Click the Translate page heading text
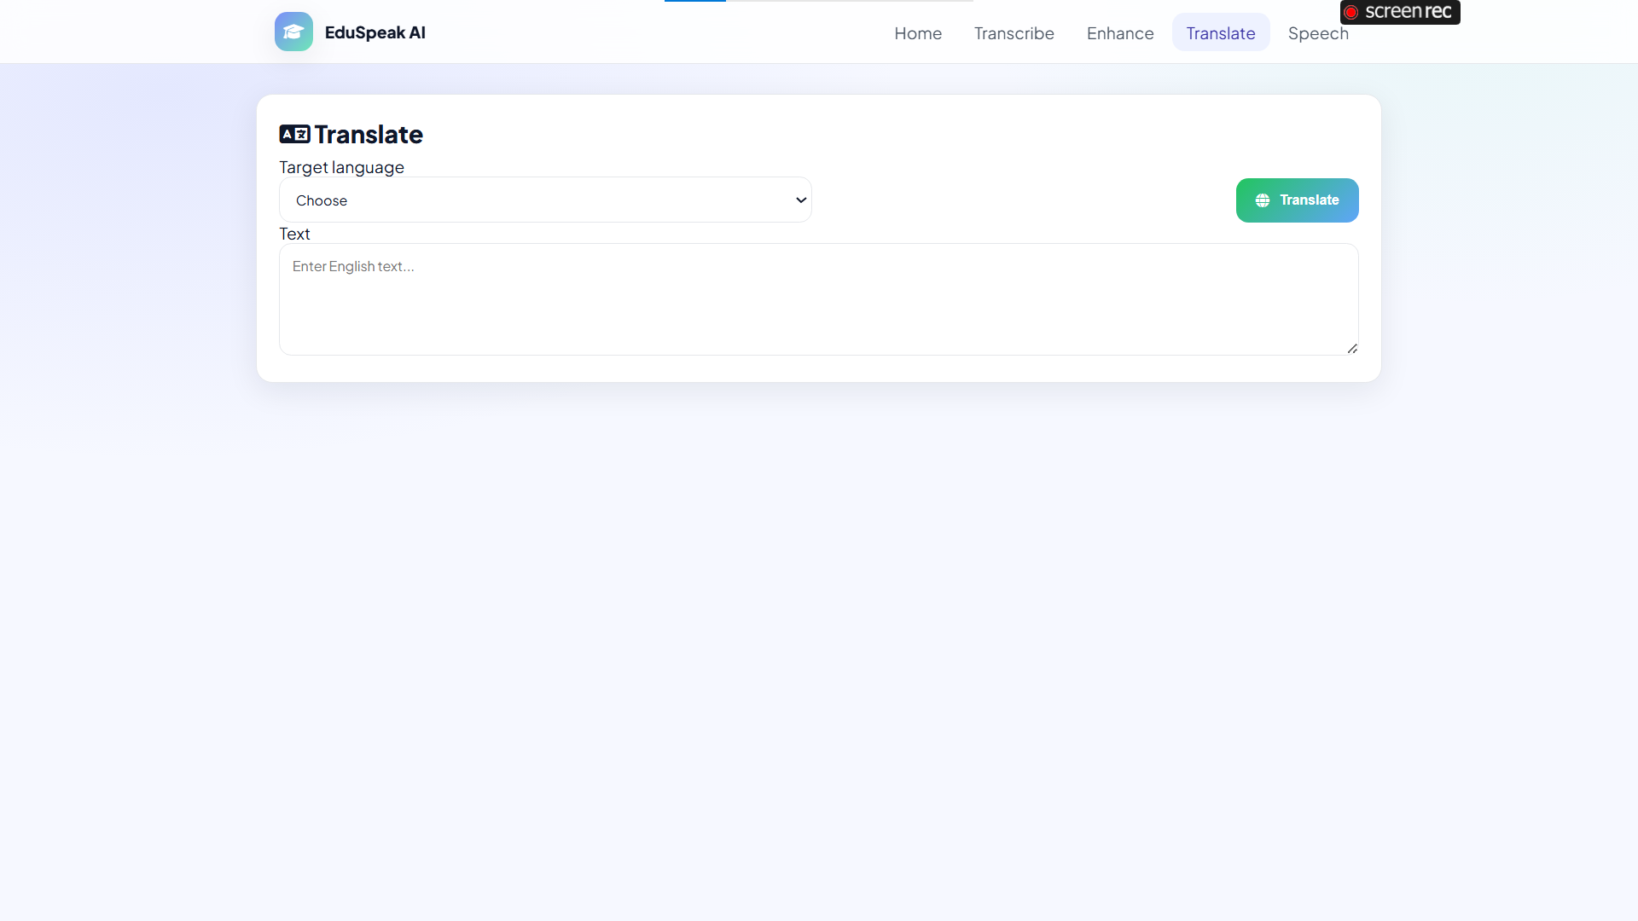 pyautogui.click(x=369, y=135)
